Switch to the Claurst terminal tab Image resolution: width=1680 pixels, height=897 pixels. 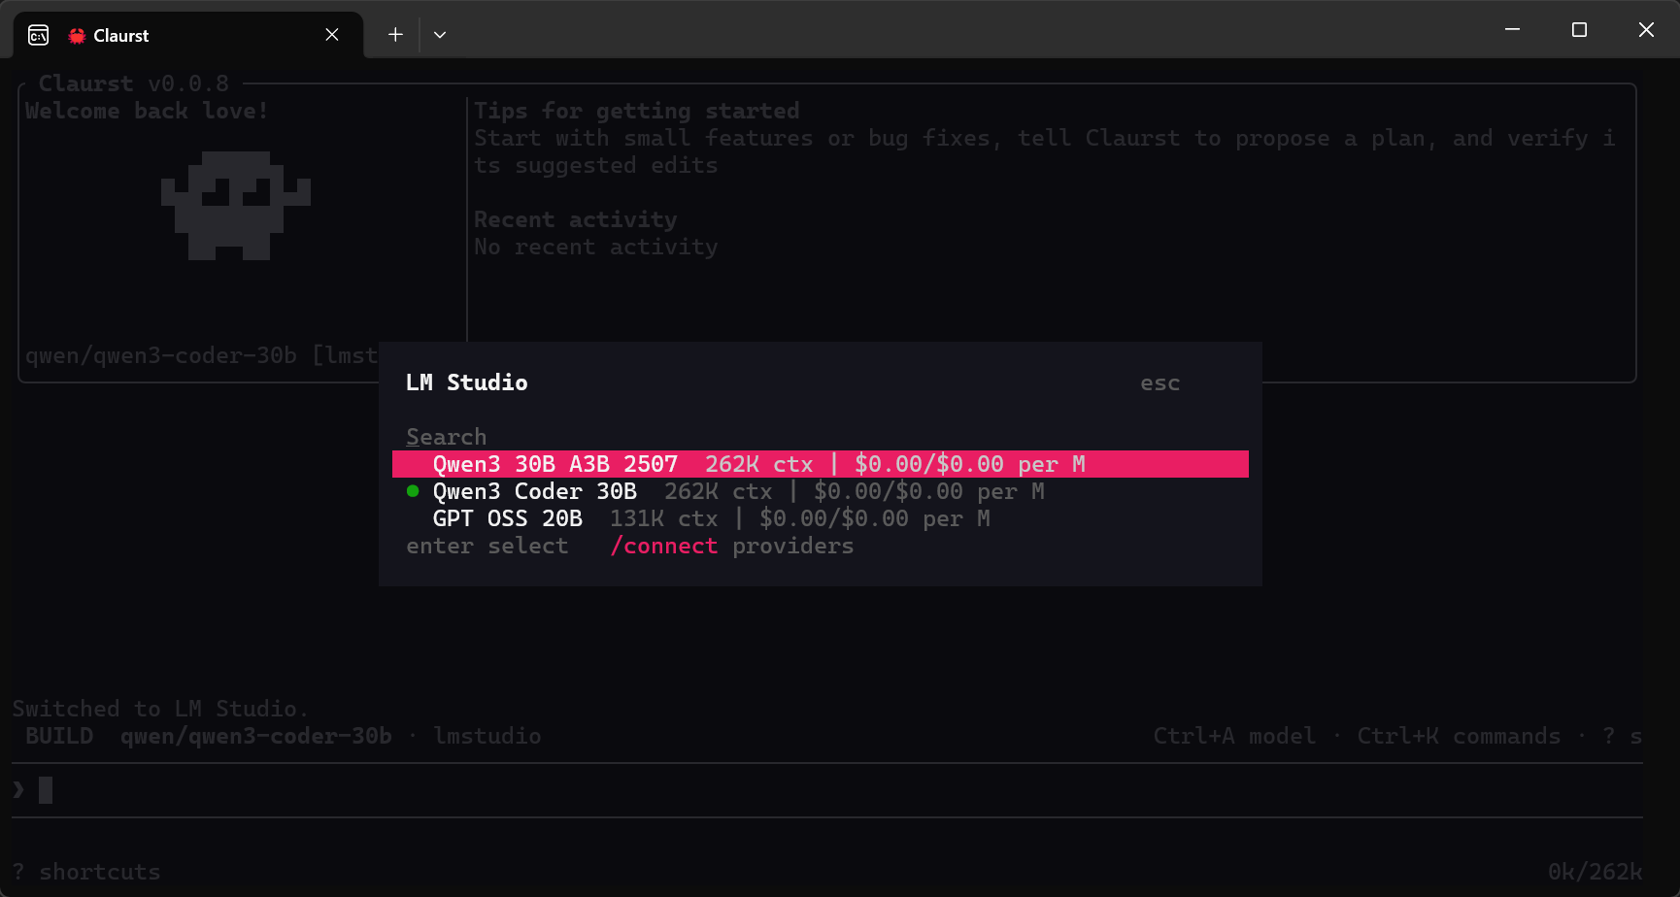click(188, 35)
